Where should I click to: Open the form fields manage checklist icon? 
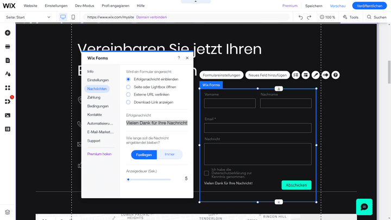[296, 75]
